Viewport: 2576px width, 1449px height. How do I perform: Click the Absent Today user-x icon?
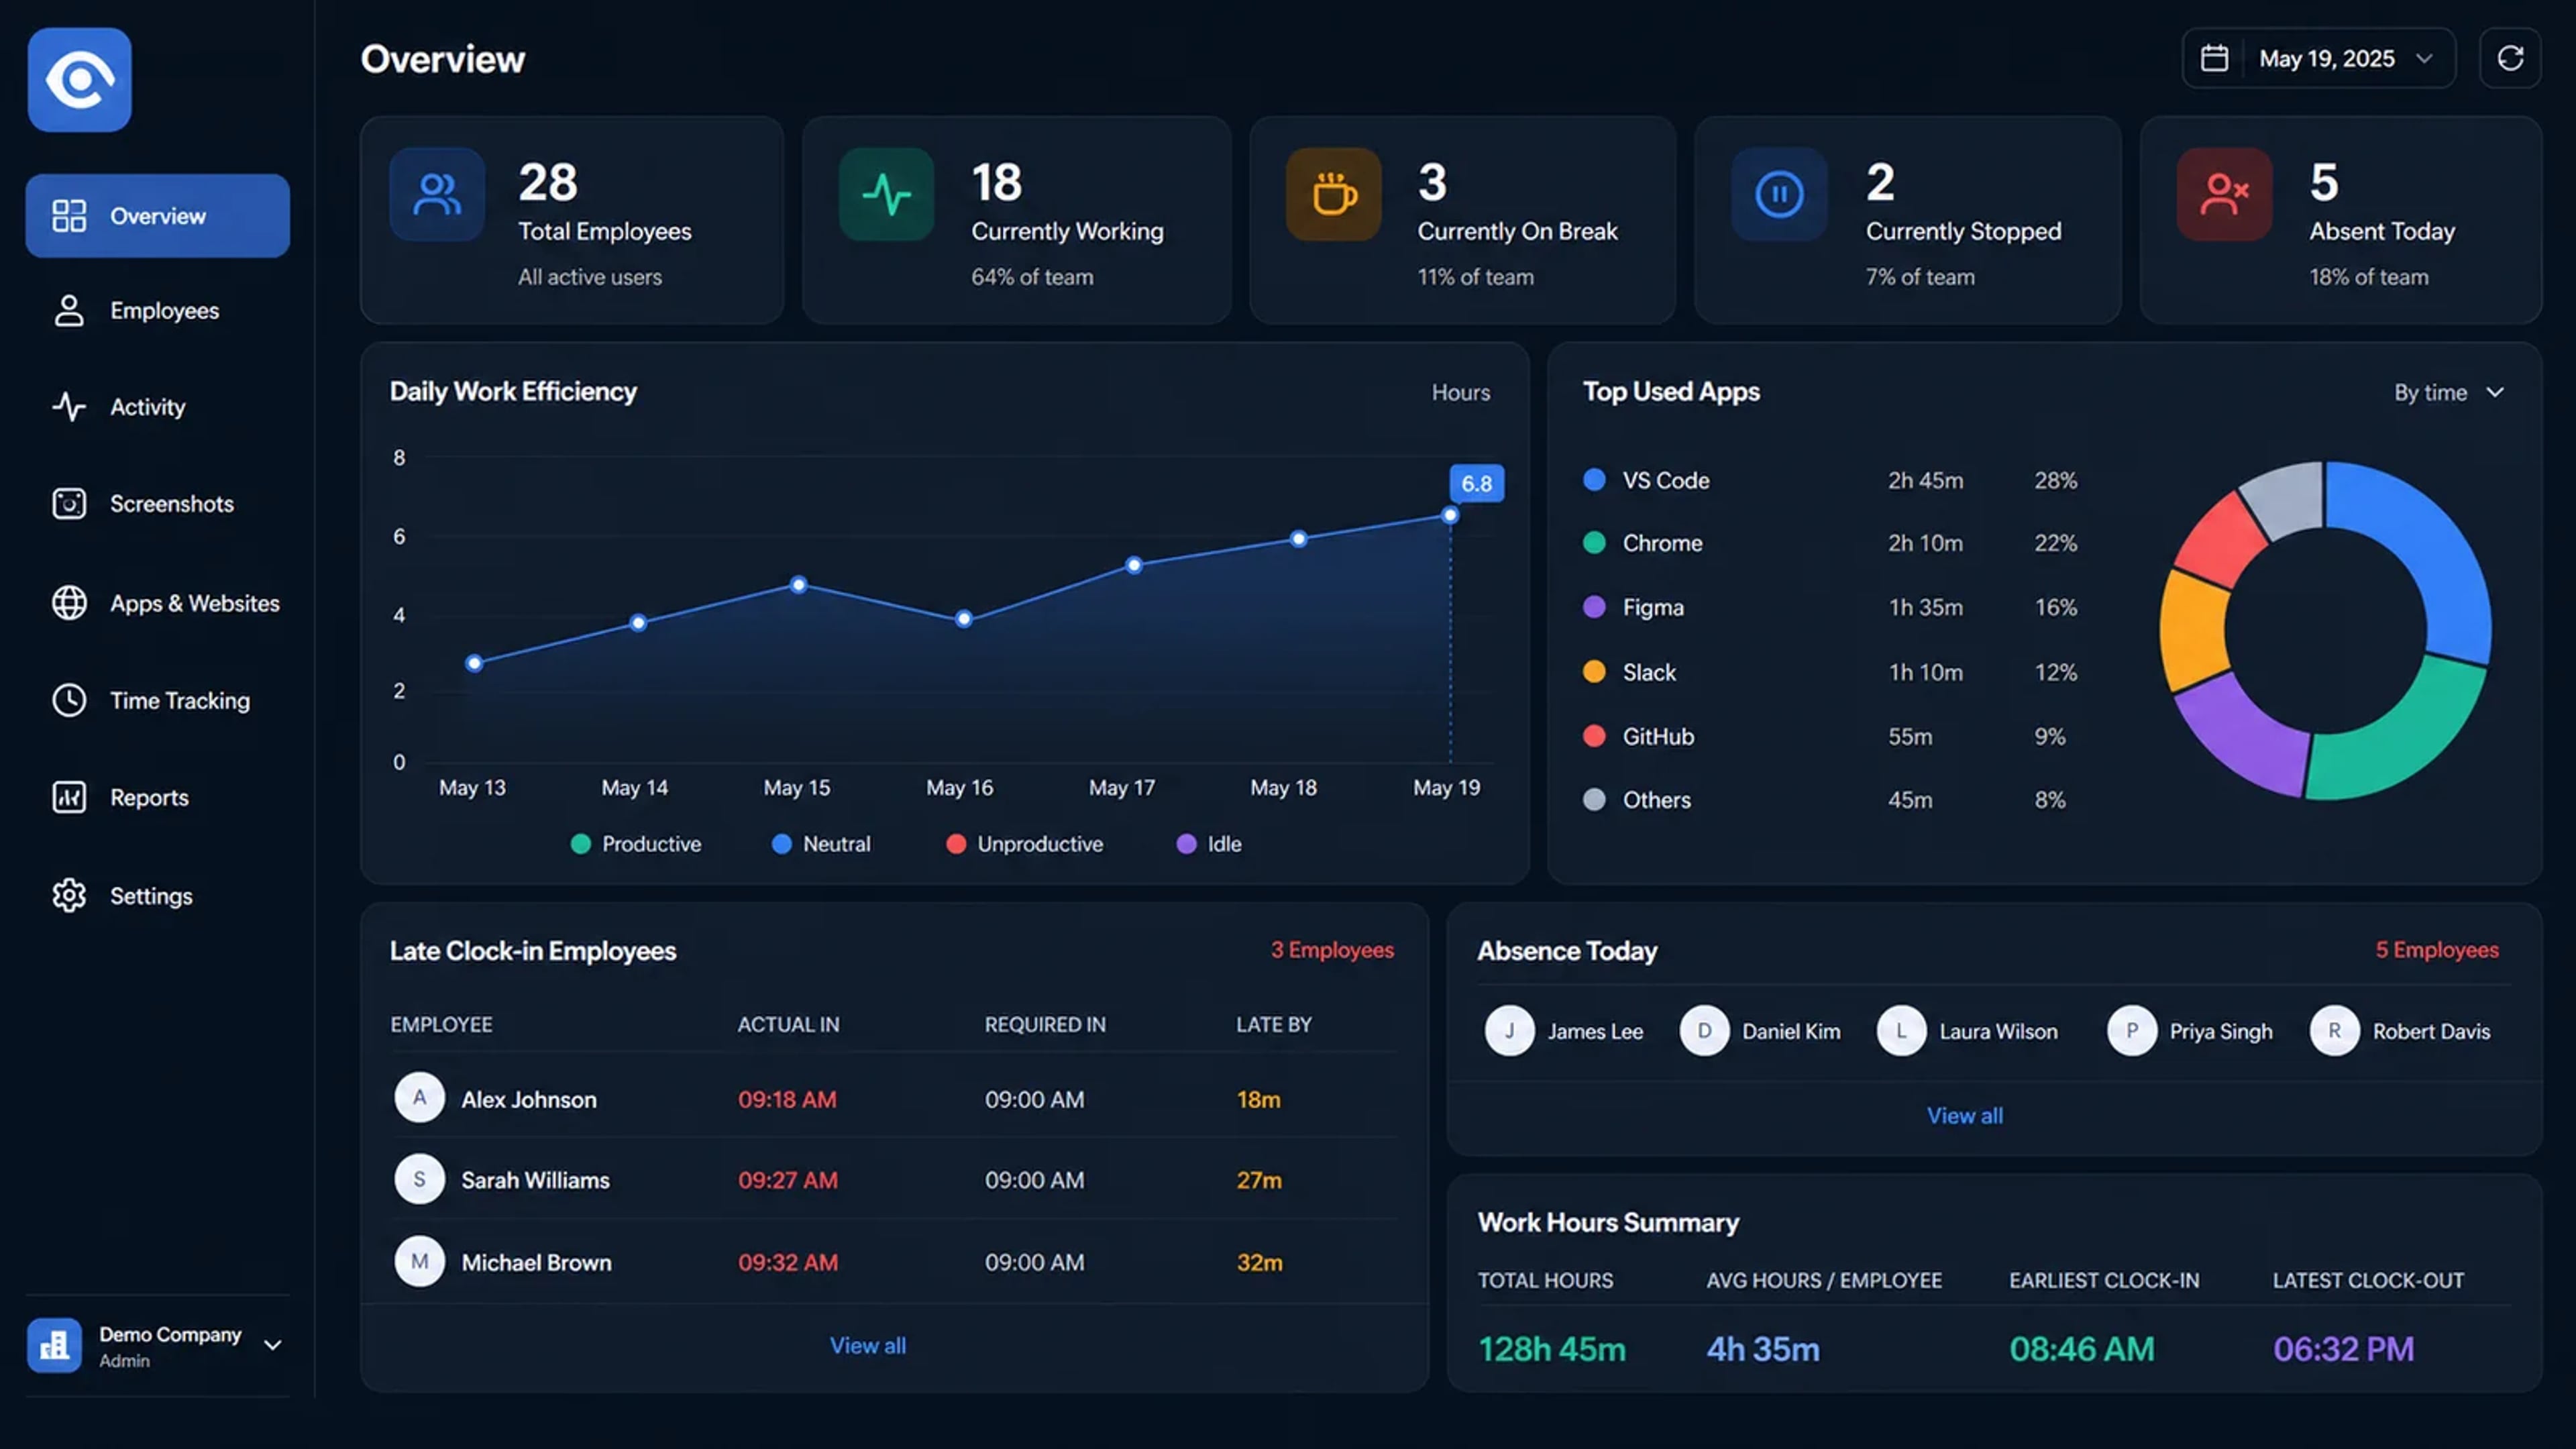click(x=2224, y=194)
